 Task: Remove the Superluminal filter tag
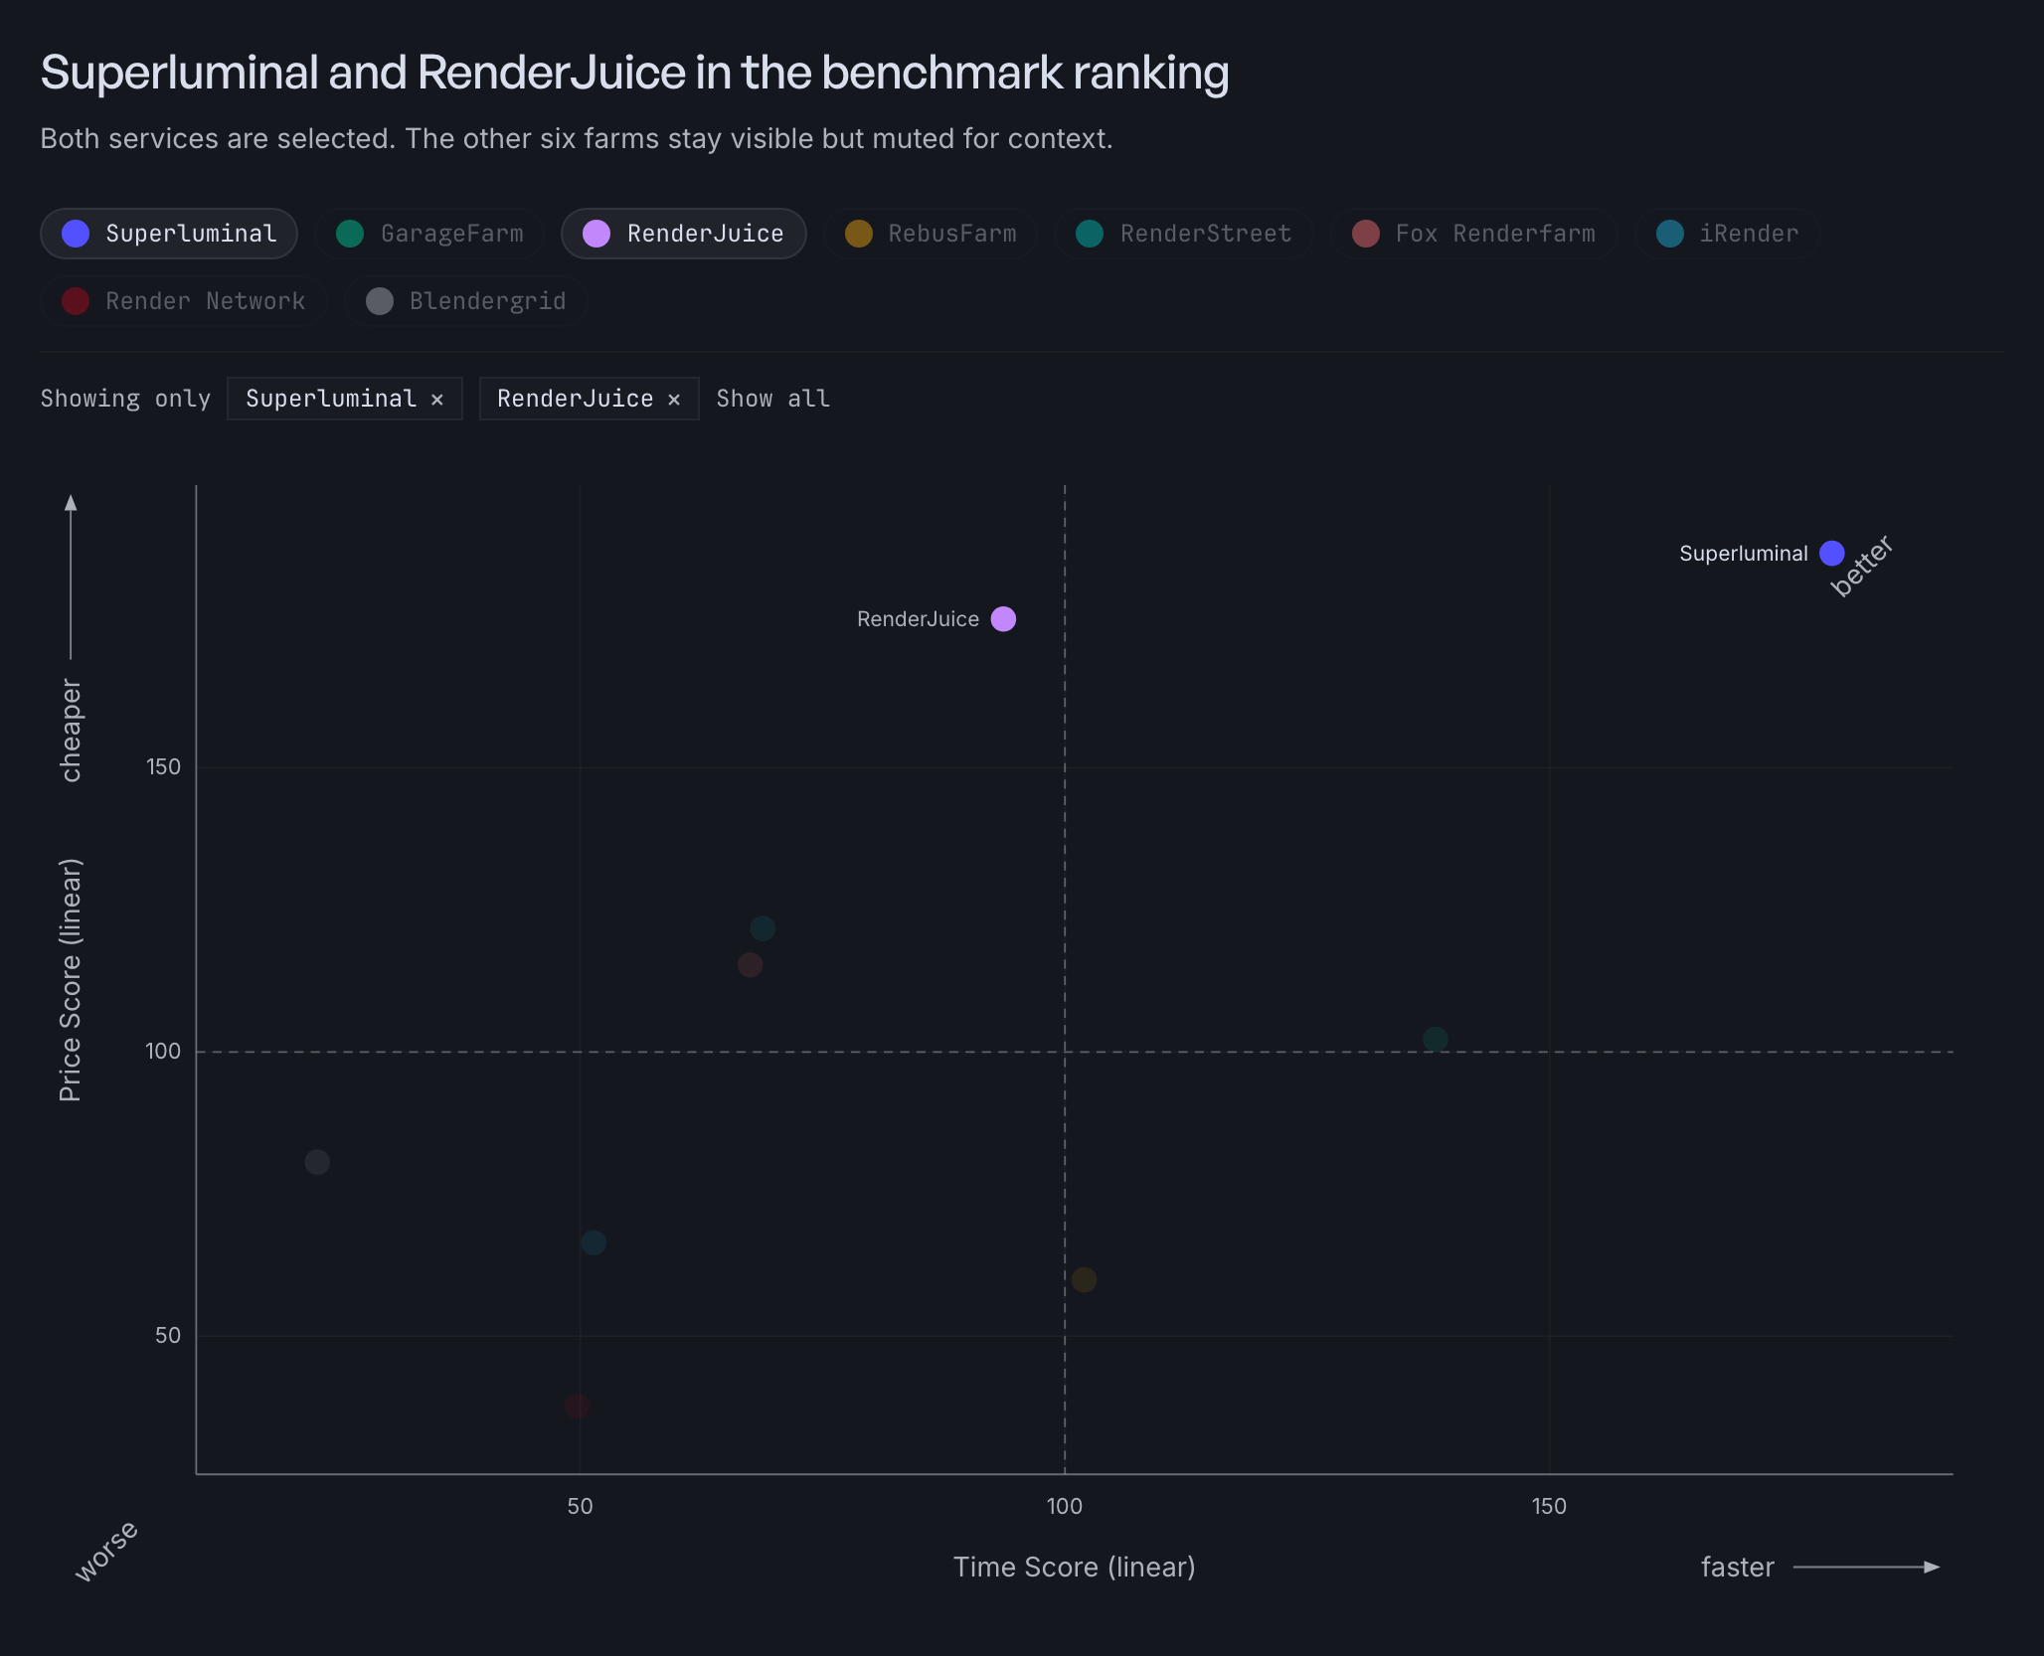437,400
